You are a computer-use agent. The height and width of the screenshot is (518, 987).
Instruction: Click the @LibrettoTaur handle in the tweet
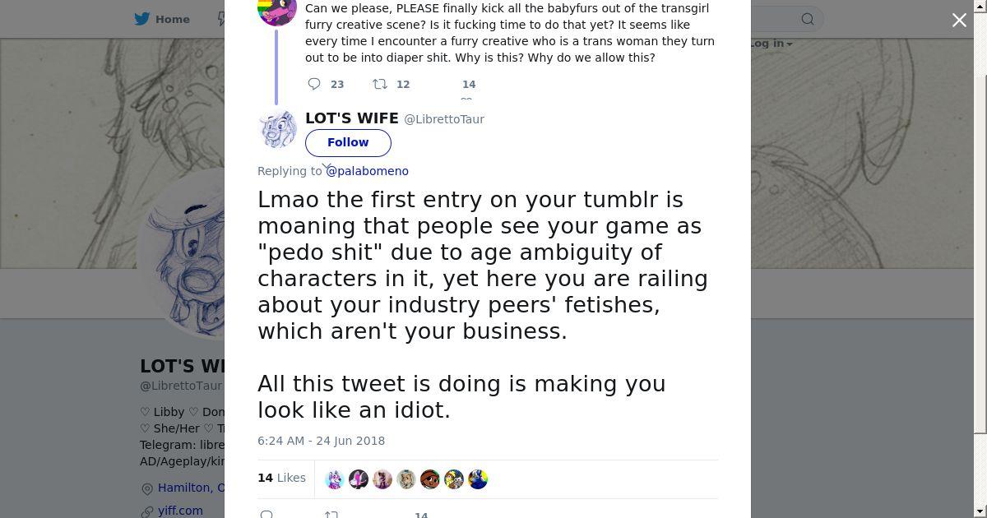(x=444, y=119)
